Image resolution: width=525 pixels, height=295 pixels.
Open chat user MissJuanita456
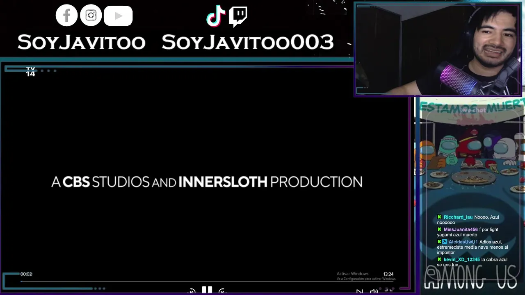click(461, 229)
